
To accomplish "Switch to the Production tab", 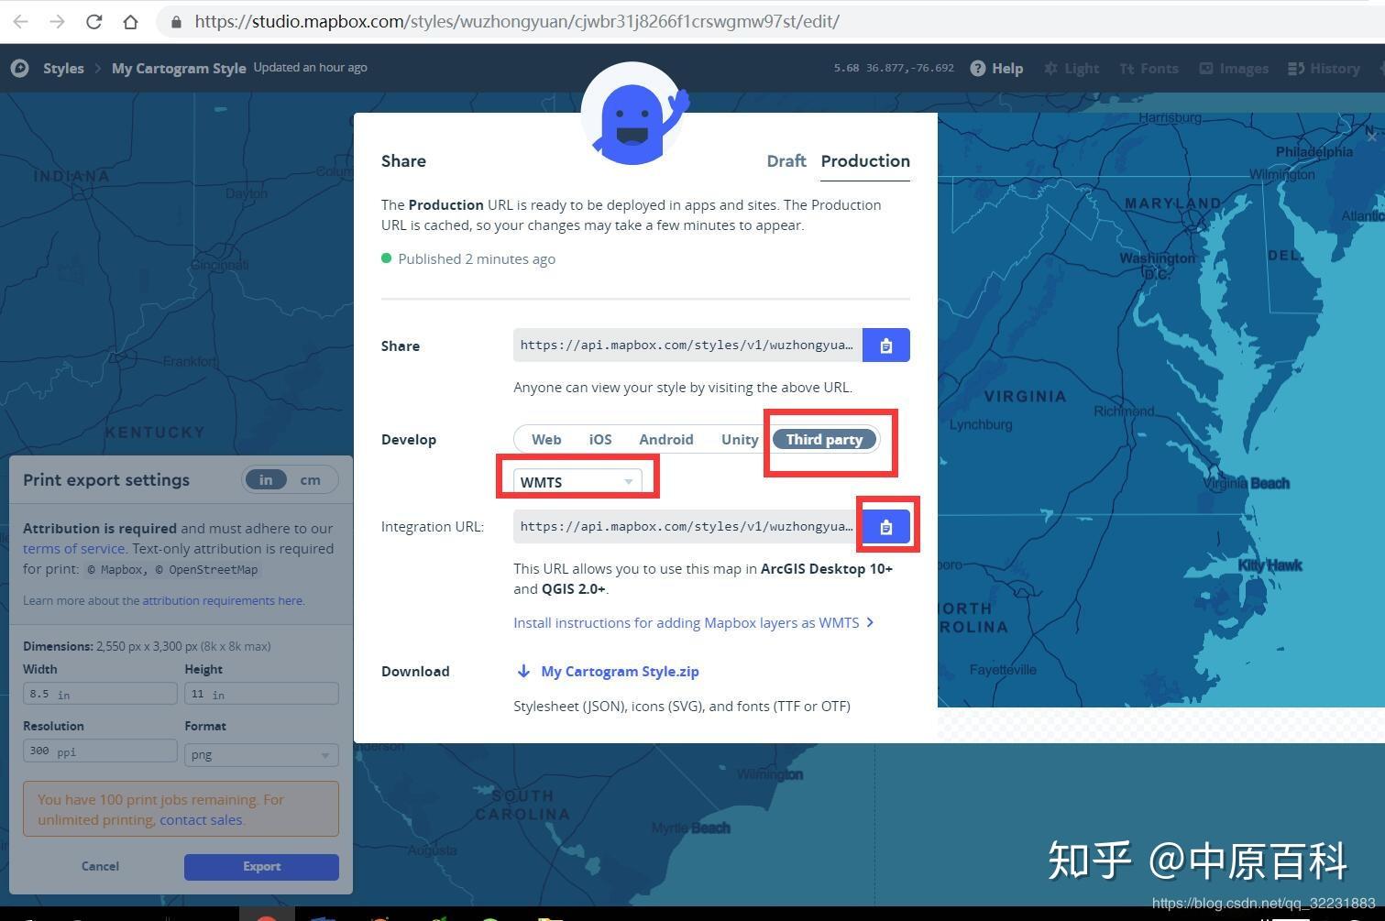I will pyautogui.click(x=864, y=160).
